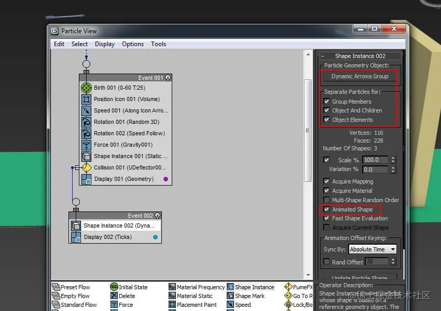Viewport: 441px width, 311px height.
Task: Uncheck the Object And Children checkbox
Action: pyautogui.click(x=326, y=110)
